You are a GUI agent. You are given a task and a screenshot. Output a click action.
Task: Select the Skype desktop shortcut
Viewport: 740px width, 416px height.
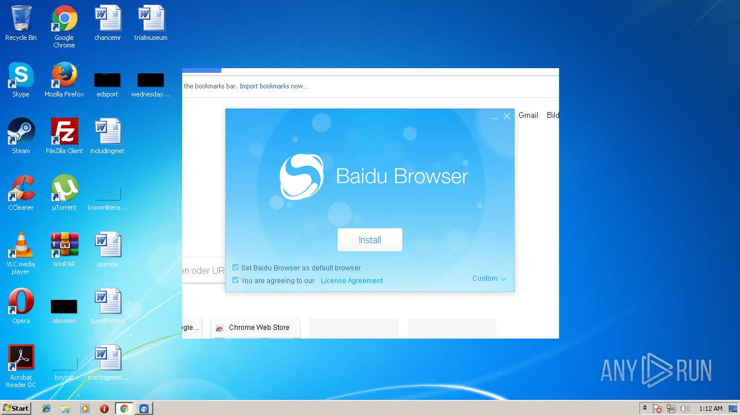click(21, 80)
